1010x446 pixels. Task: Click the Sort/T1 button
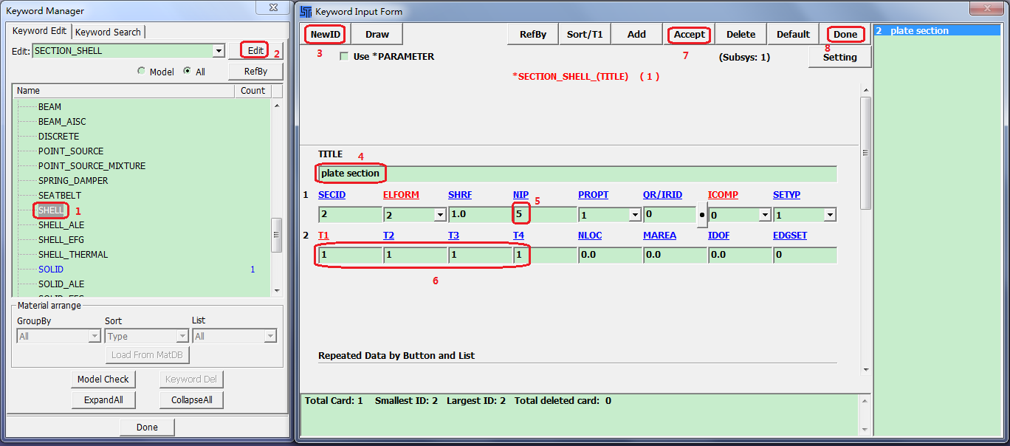pos(584,34)
